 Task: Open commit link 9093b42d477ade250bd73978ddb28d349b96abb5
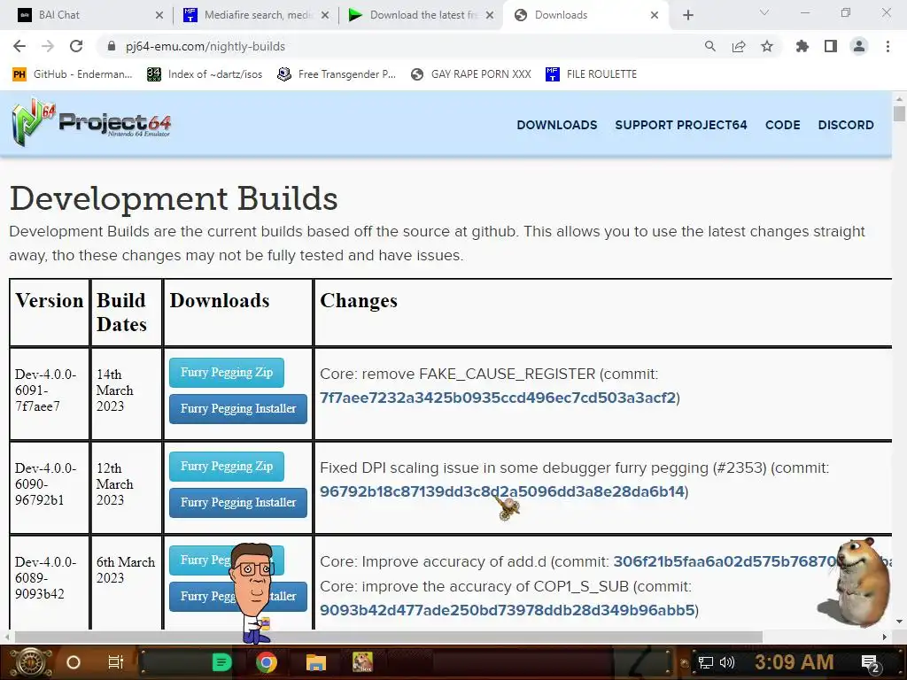(x=508, y=610)
